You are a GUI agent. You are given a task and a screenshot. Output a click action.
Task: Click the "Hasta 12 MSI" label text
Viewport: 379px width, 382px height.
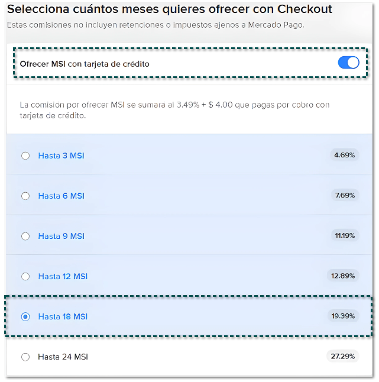point(63,277)
